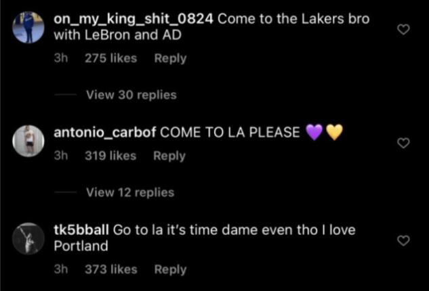Click the 3h timestamp under antonio_carbof's comment
Screen dimensions: 429x291
61,156
